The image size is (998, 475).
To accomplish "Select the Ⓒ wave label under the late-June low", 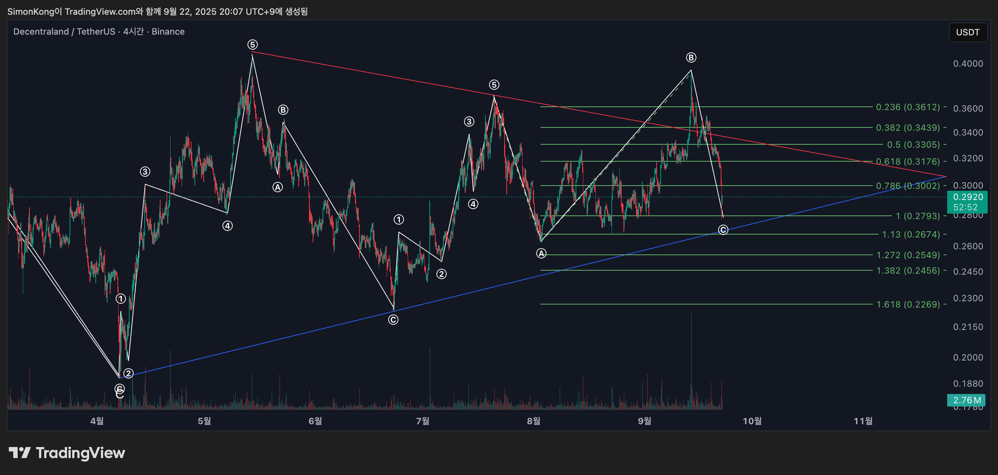I will point(393,320).
